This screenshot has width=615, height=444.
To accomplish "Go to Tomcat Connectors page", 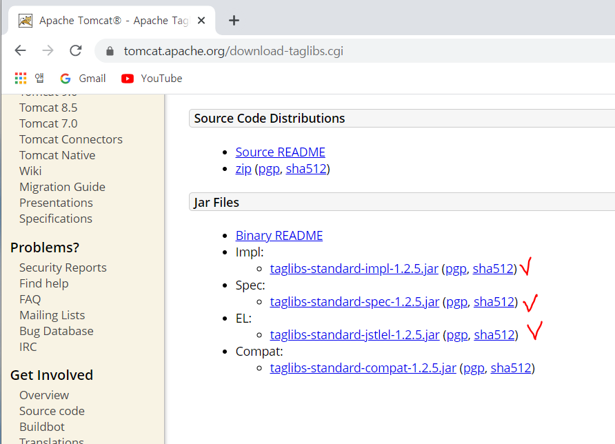I will tap(71, 139).
